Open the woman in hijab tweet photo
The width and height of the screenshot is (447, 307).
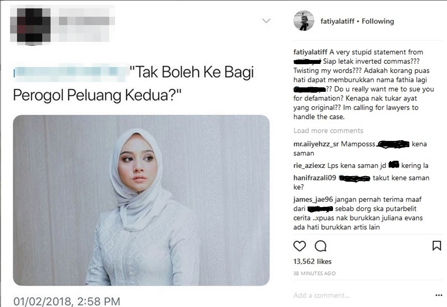(x=141, y=200)
